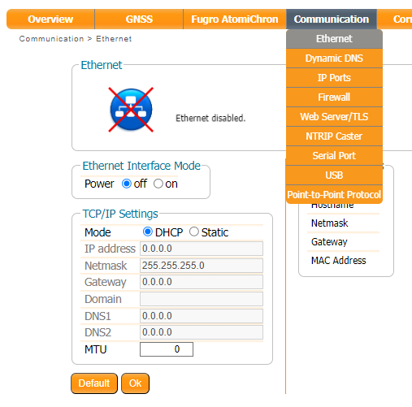The image size is (412, 407).
Task: Choose DHCP mode
Action: [148, 232]
